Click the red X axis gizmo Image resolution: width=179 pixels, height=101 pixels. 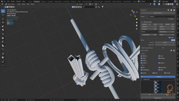click(x=137, y=12)
